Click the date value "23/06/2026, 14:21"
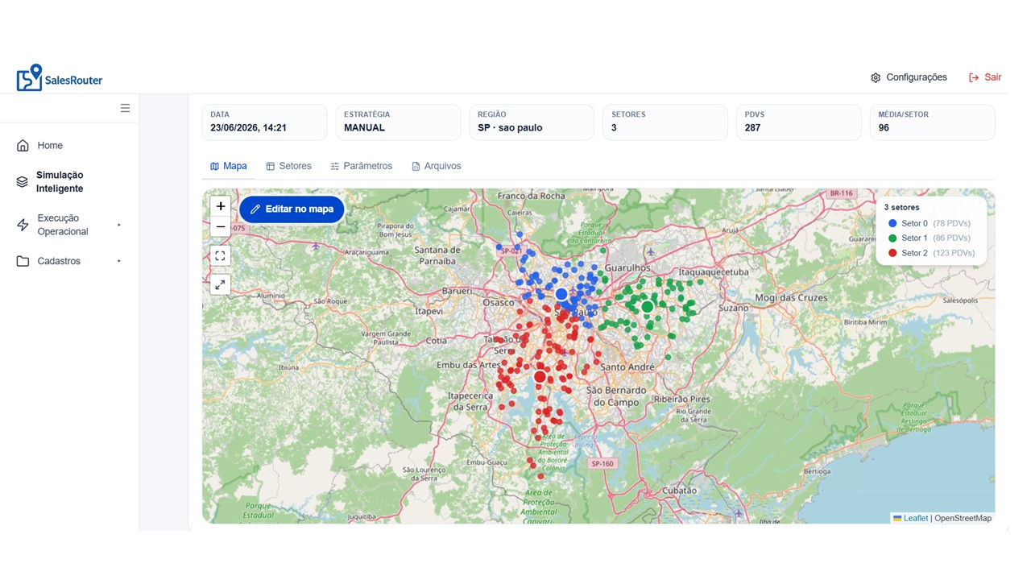The width and height of the screenshot is (1031, 580). coord(248,128)
